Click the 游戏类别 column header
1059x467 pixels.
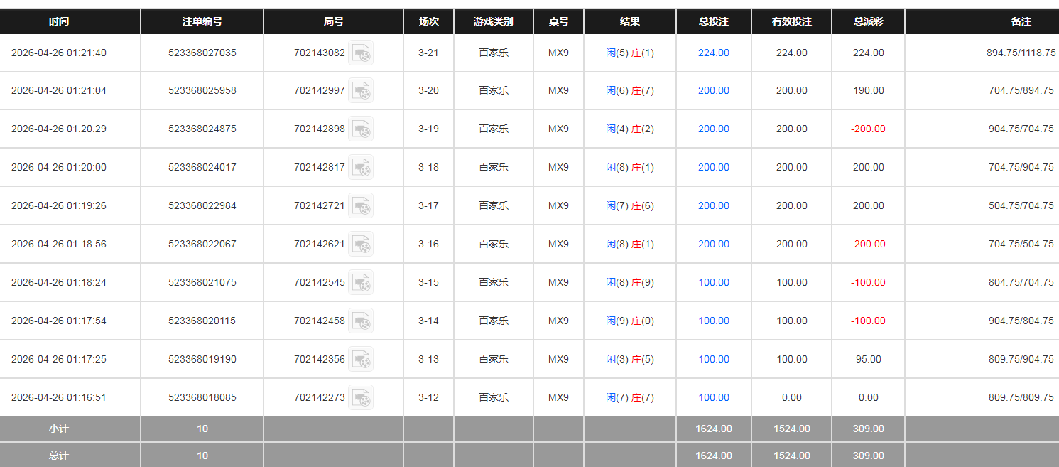click(x=493, y=21)
